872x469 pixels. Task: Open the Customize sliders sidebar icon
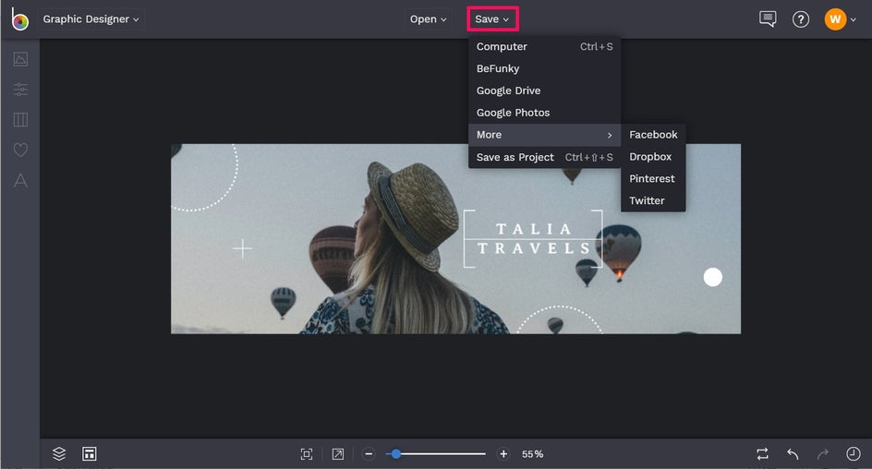20,90
